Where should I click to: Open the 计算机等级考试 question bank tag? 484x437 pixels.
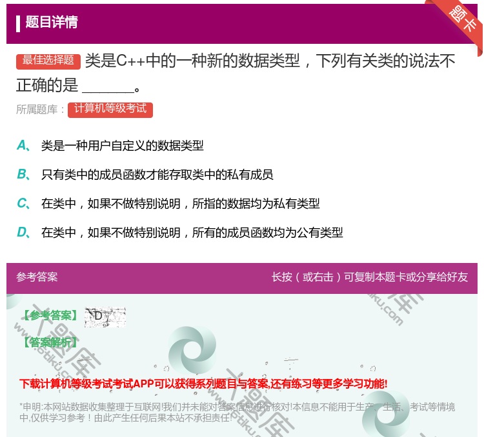click(110, 109)
